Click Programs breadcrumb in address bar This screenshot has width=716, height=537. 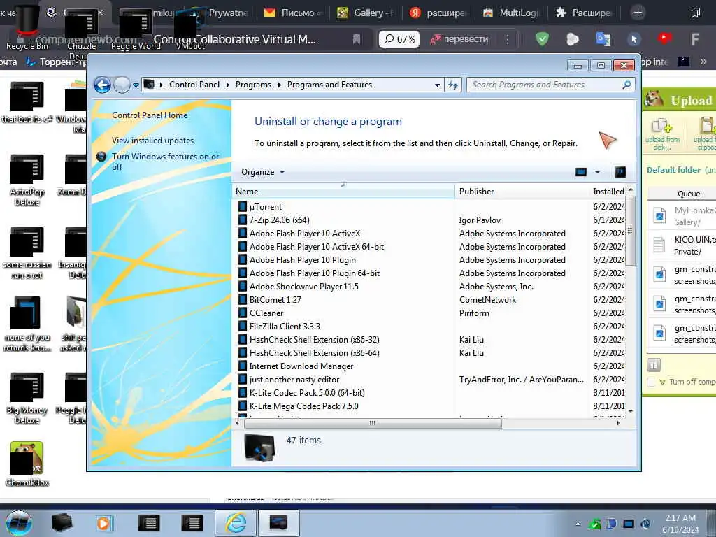(253, 85)
